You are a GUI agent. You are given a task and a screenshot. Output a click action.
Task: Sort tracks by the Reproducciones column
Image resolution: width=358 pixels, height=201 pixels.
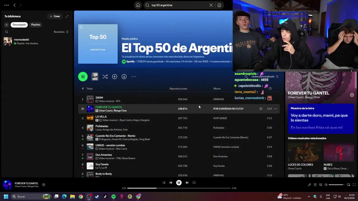(x=178, y=88)
